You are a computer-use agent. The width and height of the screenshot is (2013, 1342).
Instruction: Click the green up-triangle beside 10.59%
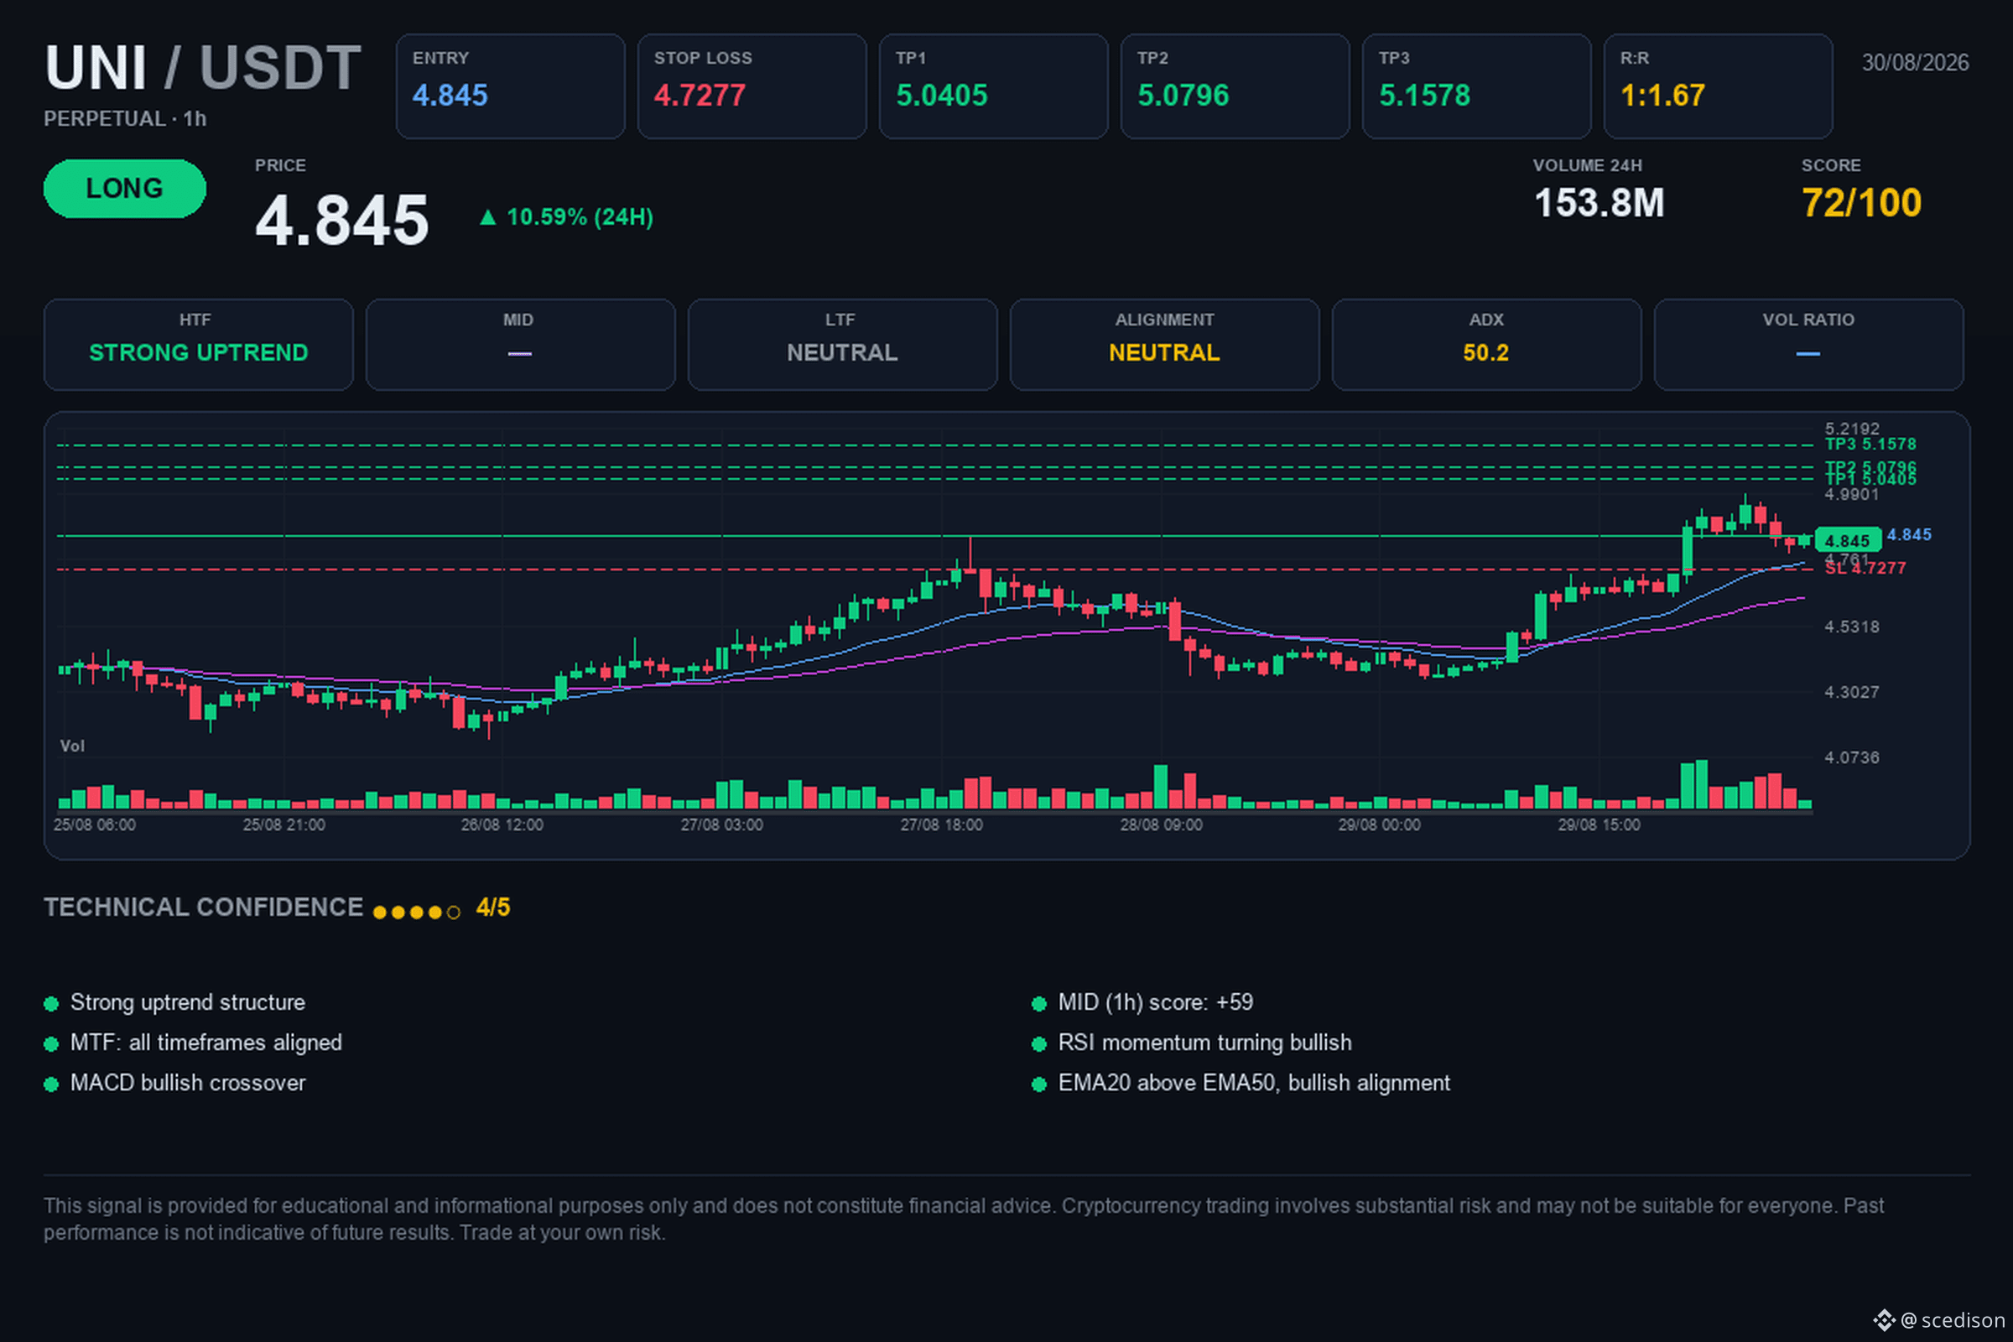(x=488, y=217)
